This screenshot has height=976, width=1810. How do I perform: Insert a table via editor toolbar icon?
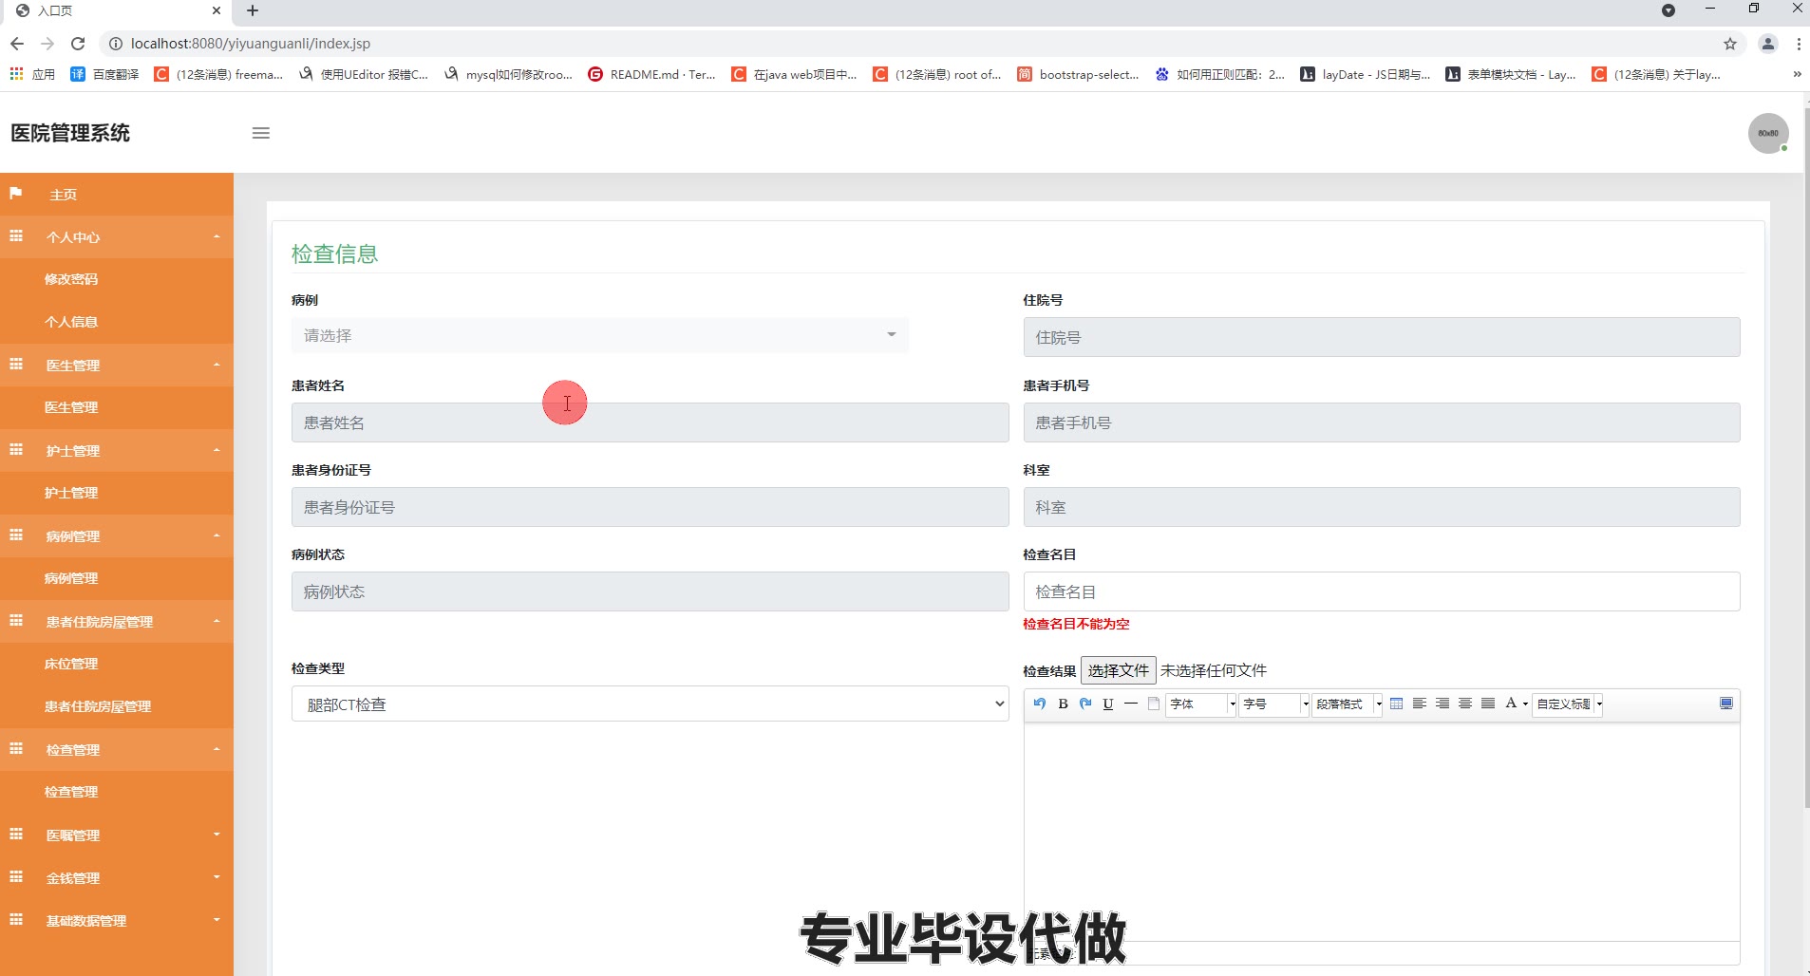point(1396,704)
